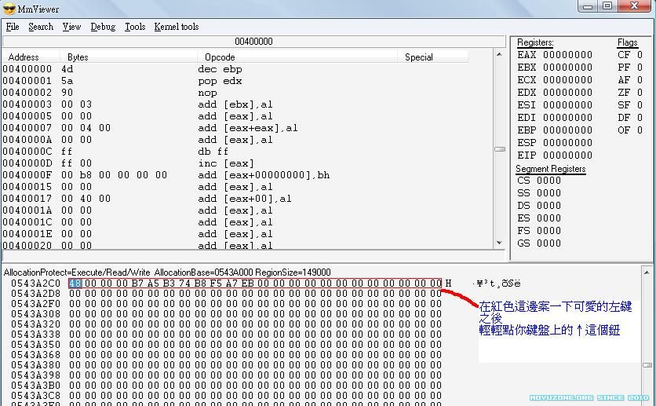Click the CF flag value
This screenshot has width=656, height=406.
(640, 55)
